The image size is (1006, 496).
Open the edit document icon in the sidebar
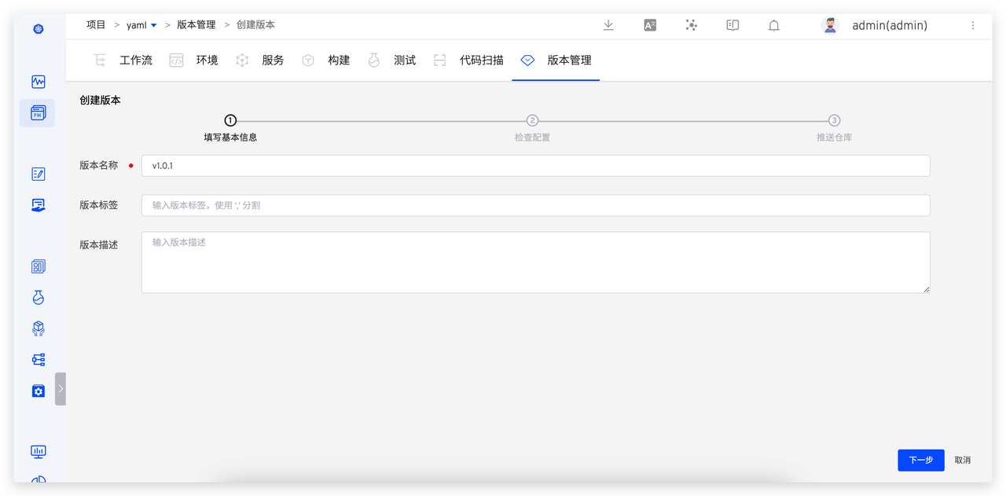pyautogui.click(x=37, y=174)
